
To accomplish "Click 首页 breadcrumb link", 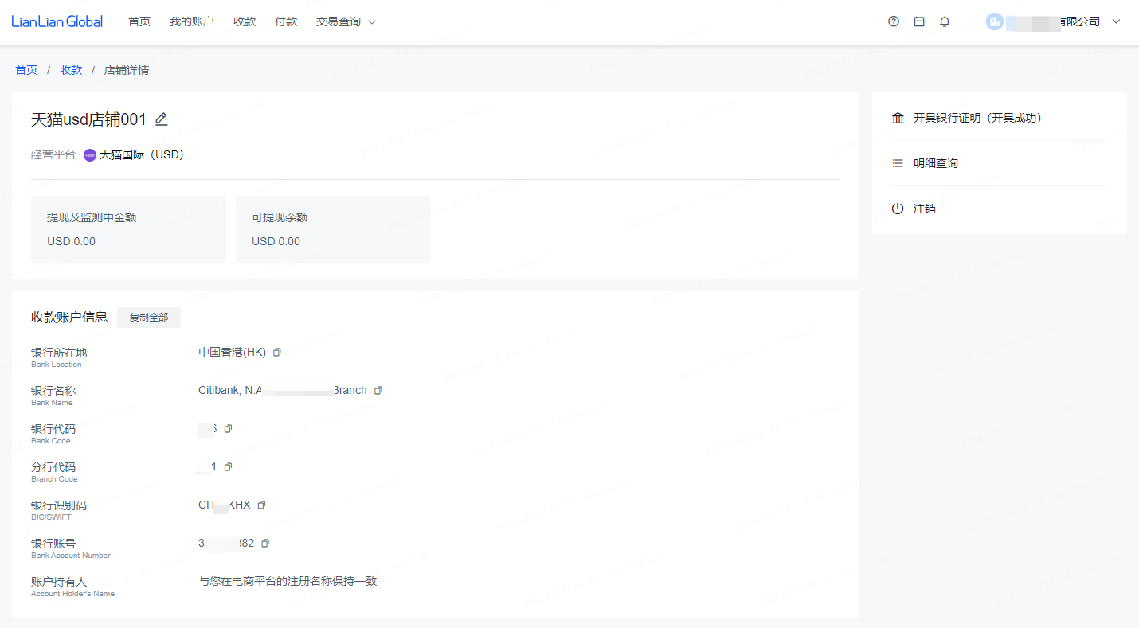I will (26, 70).
